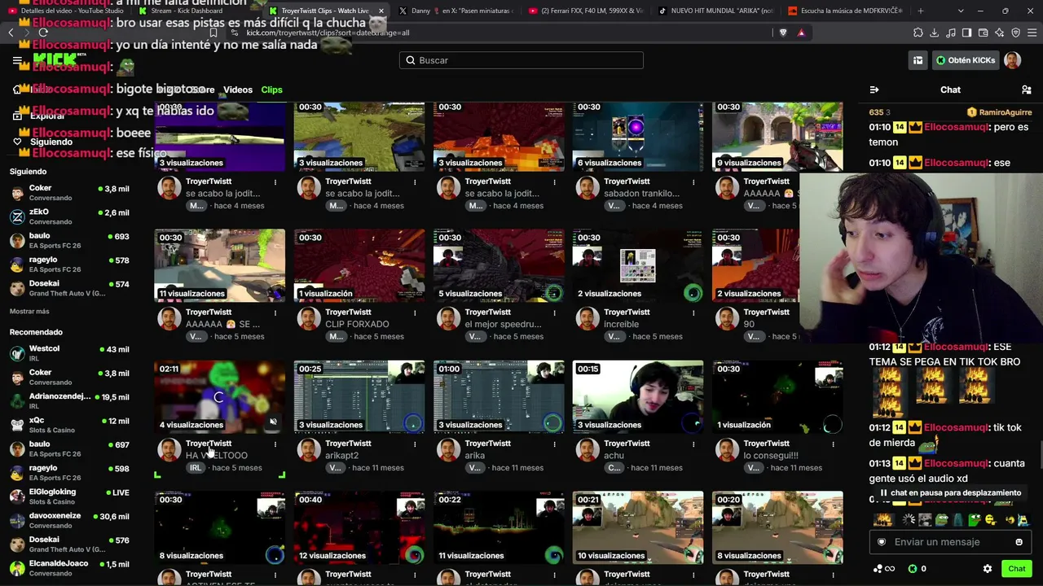Open the profile avatar menu

point(1013,60)
